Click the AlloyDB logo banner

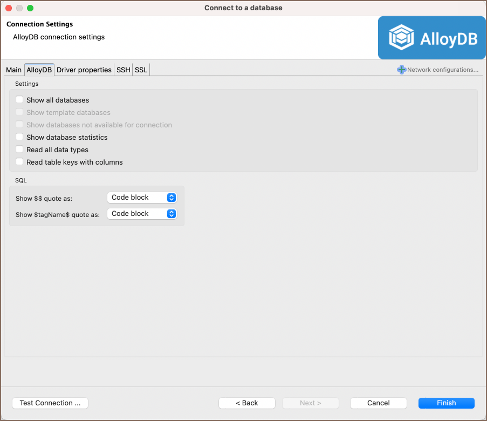tap(432, 38)
